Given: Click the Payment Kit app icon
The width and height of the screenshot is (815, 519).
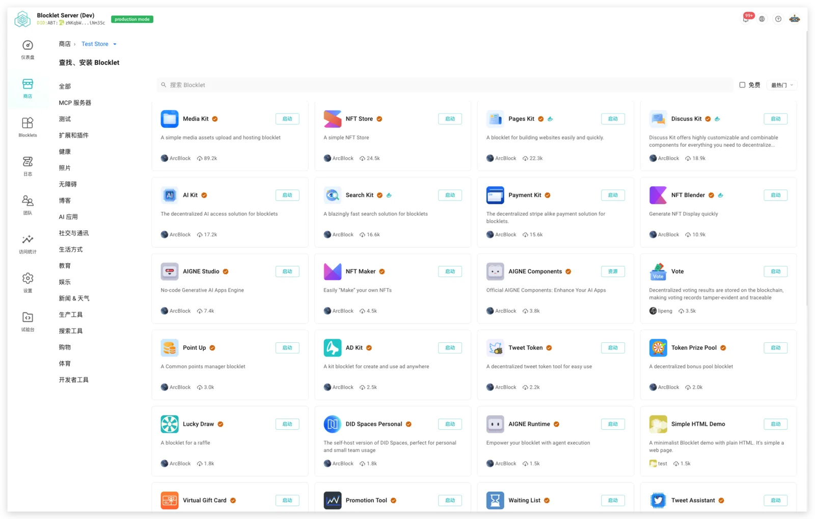Looking at the screenshot, I should tap(495, 195).
